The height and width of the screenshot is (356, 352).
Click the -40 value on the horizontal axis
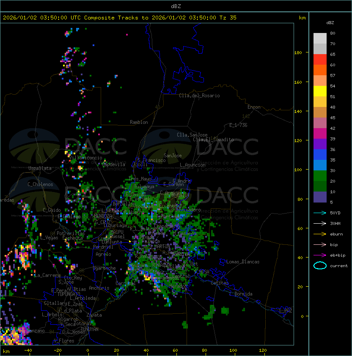point(28,351)
